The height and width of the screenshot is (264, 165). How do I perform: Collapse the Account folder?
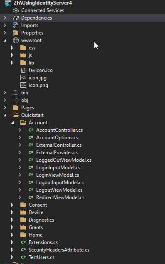click(x=12, y=123)
